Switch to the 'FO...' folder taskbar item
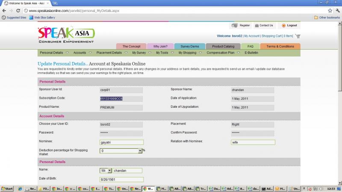This screenshot has width=342, height=192. 44,189
